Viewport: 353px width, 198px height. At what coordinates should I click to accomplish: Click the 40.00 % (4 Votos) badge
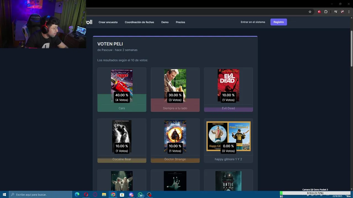[122, 97]
